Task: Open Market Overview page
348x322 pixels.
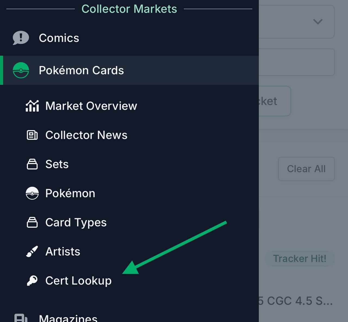Action: pyautogui.click(x=91, y=106)
